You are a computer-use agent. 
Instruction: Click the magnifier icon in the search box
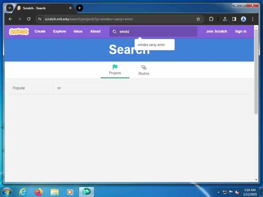115,32
